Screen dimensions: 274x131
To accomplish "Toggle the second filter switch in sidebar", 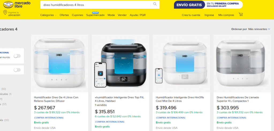I will coord(17,70).
